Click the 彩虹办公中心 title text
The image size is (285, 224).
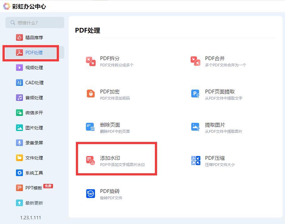pyautogui.click(x=29, y=6)
